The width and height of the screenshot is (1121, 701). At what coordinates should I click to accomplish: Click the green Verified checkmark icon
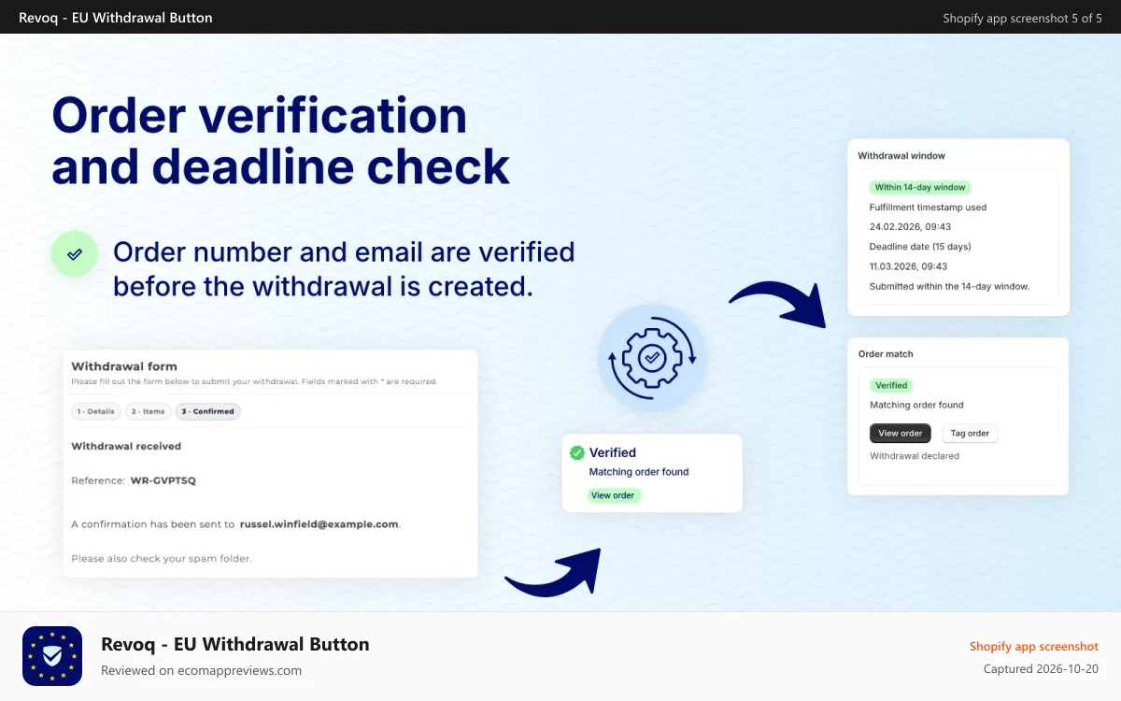click(577, 453)
